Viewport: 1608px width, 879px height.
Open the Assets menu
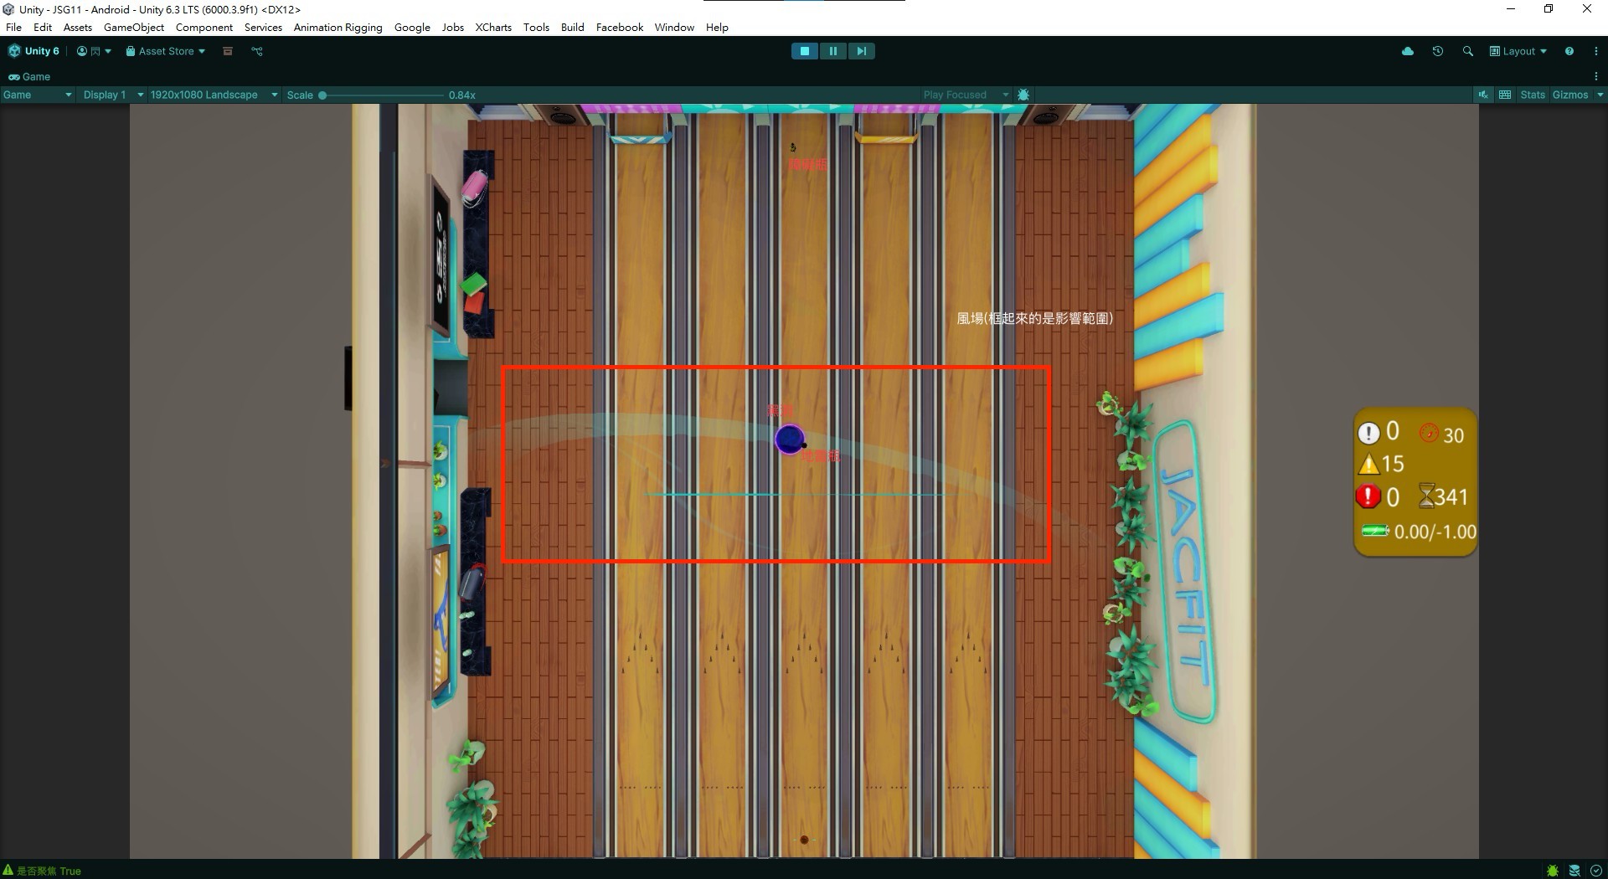[x=78, y=27]
